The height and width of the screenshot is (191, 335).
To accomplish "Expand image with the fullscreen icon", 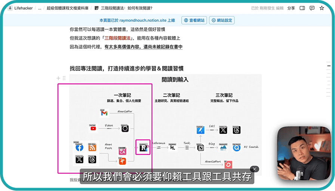I will coord(255,169).
